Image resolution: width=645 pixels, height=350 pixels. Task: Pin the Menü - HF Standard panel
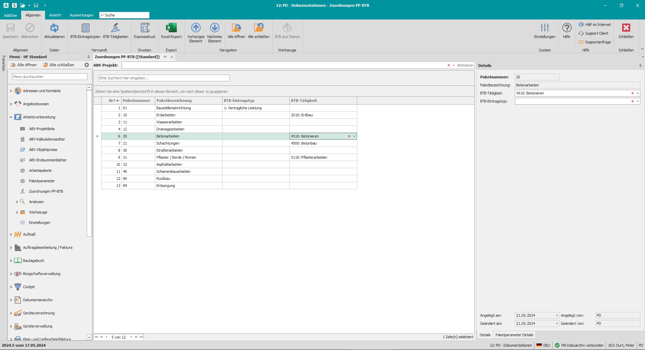point(88,57)
